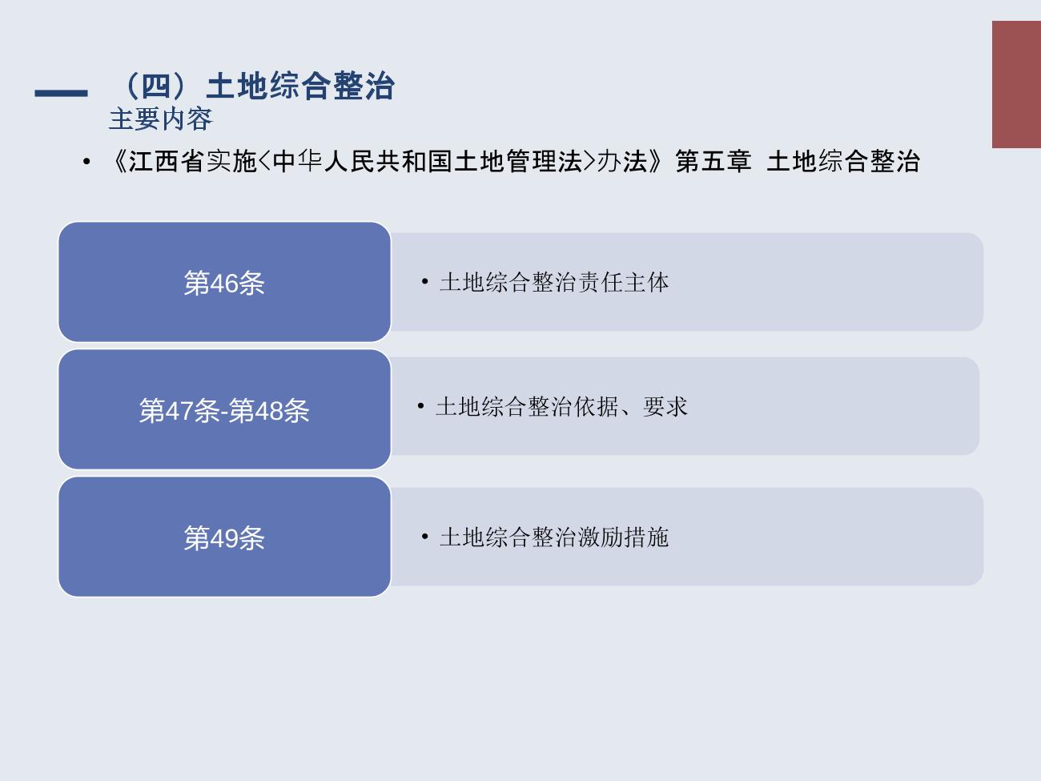Click the text "土地综合整治依据、要求"
The height and width of the screenshot is (781, 1041).
(x=561, y=407)
